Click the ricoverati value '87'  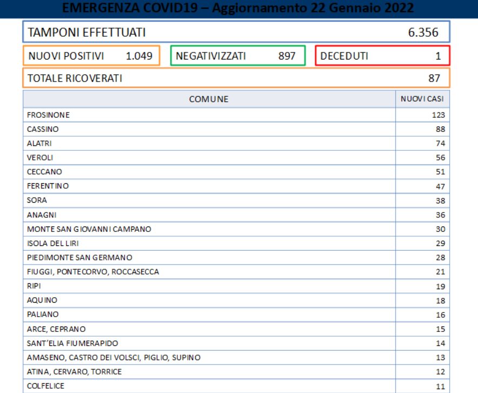[x=434, y=78]
